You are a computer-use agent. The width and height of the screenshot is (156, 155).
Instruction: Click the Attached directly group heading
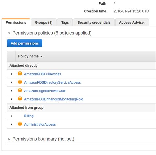[x=23, y=65]
